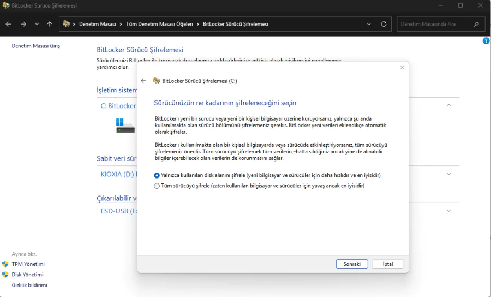This screenshot has width=491, height=297.
Task: Expand the ESD-USB drive section chevron
Action: coord(448,211)
